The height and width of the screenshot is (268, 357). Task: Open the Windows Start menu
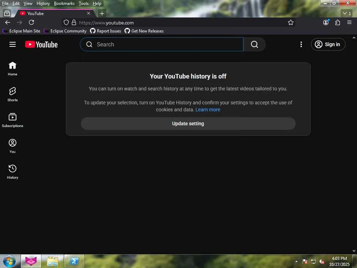coord(9,261)
